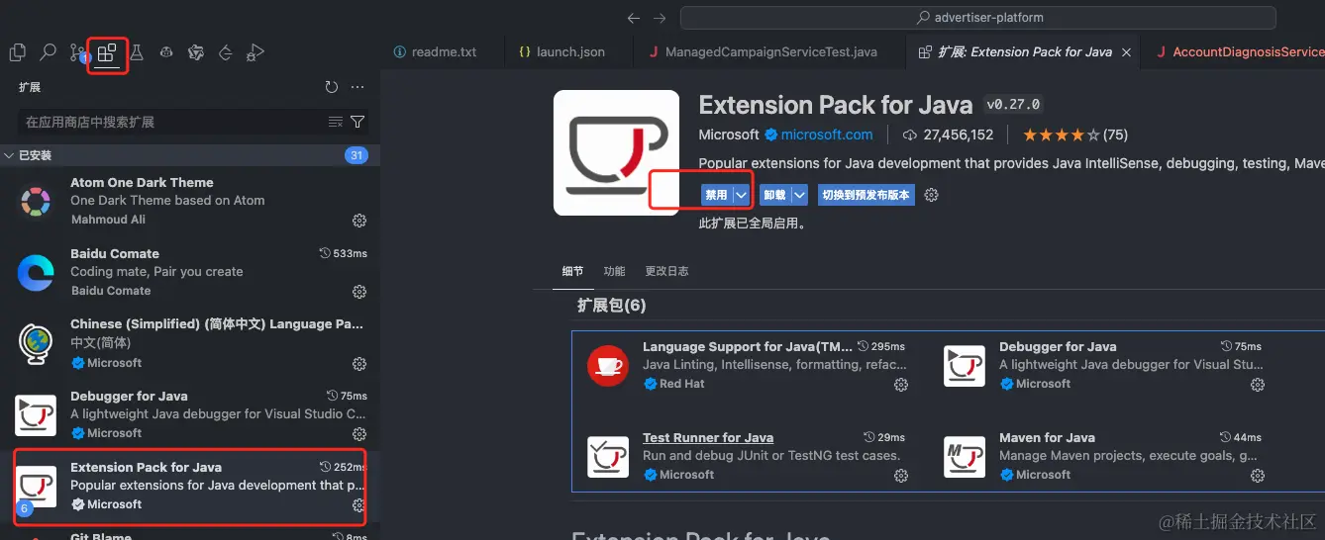Open gear menu for Baidu Comate

359,291
